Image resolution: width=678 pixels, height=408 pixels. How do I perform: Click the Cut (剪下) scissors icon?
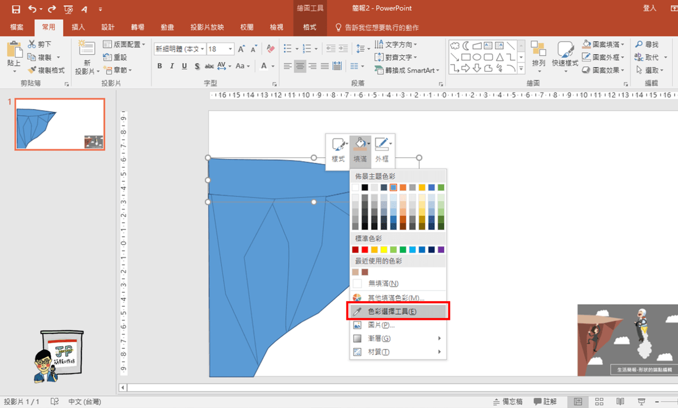point(32,44)
